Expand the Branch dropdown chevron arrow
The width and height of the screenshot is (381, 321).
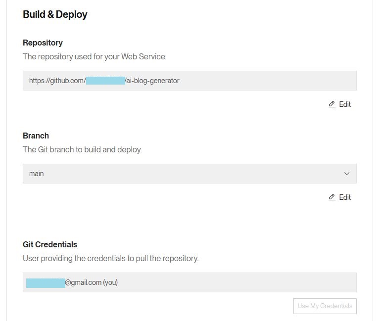coord(346,174)
